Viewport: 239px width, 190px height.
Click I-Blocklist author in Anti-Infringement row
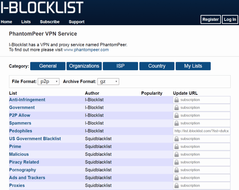(x=94, y=100)
